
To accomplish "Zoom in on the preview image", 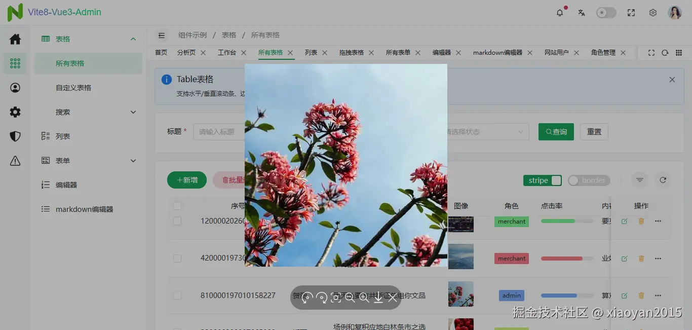I will (x=364, y=298).
